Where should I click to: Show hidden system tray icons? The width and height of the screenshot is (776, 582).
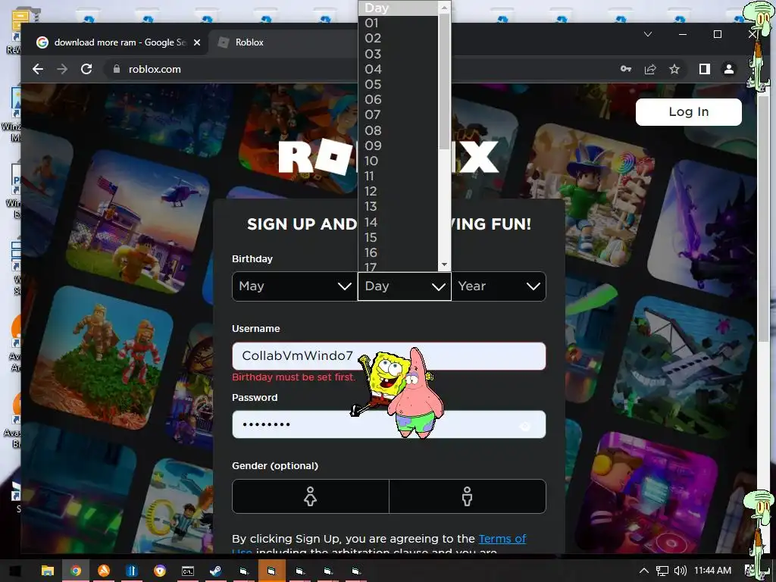644,571
